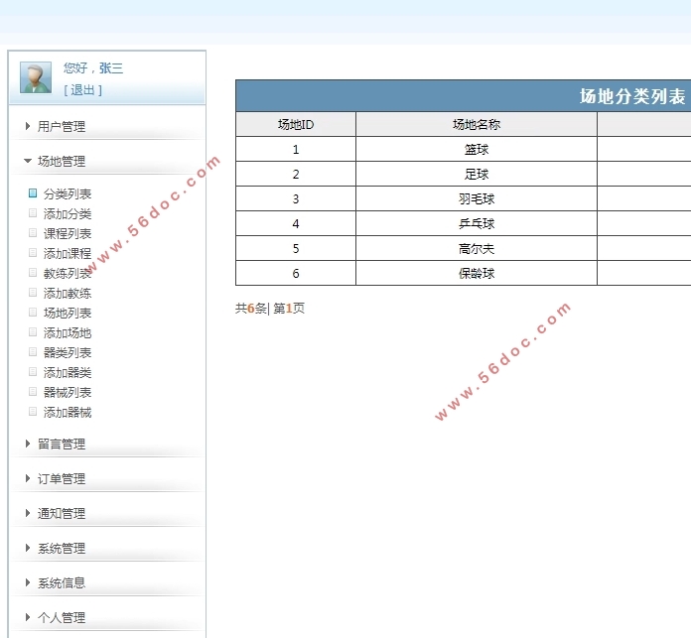The width and height of the screenshot is (691, 638).
Task: Click the icon next to 添加场地
Action: tap(33, 333)
